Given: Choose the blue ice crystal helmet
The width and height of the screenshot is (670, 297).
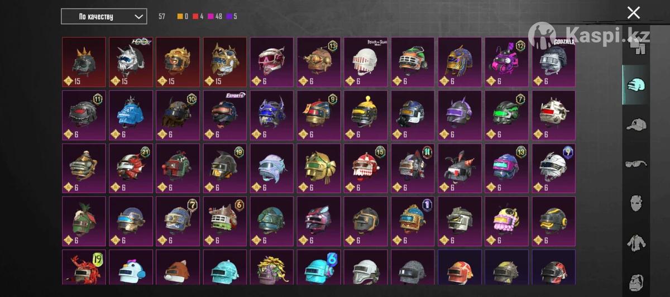Looking at the screenshot, I should point(131,116).
